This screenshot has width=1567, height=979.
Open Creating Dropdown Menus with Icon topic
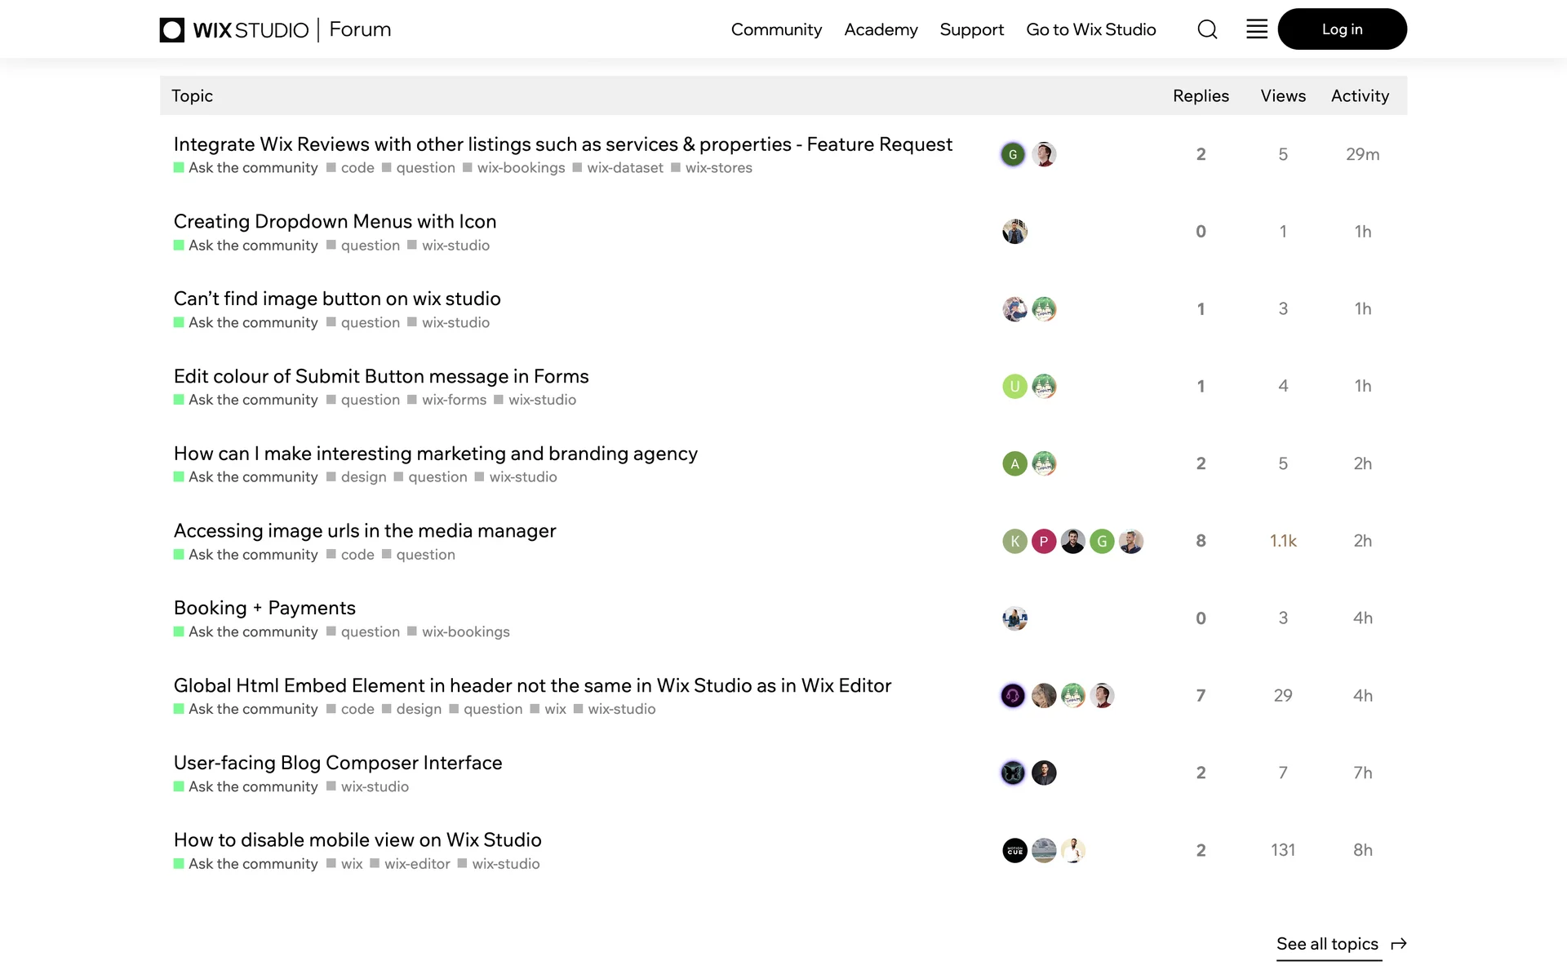pyautogui.click(x=335, y=221)
